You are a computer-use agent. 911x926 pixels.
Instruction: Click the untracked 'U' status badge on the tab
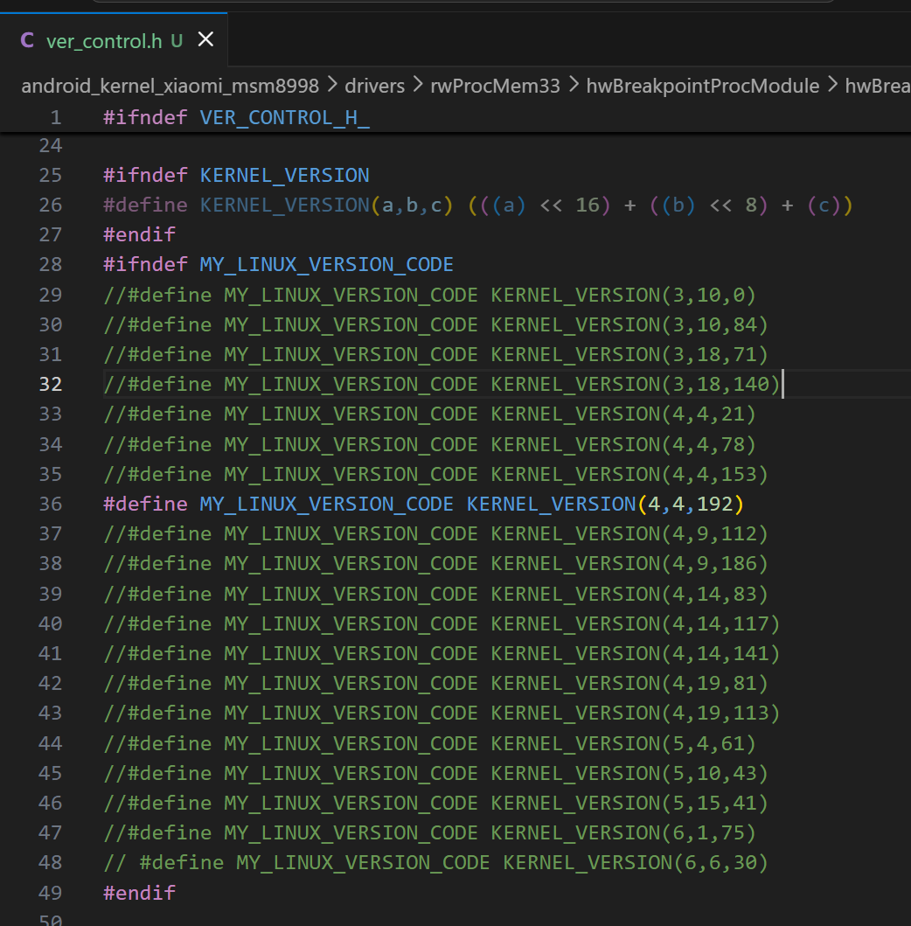[x=177, y=40]
